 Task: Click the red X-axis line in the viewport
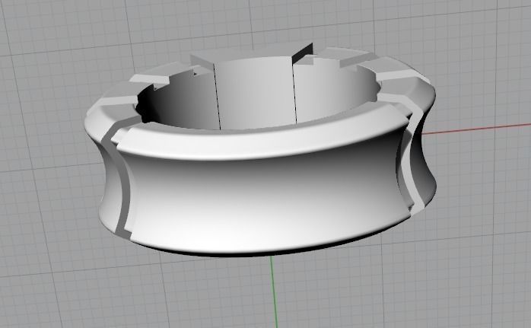tap(475, 129)
